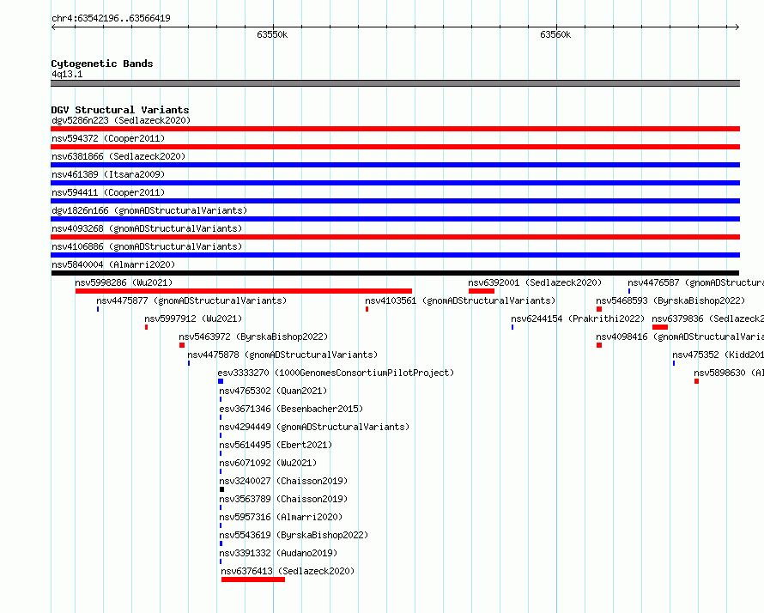
Task: Click esv3333270 (1000GenomesConsortiumPilotProject) label
Action: tap(336, 373)
